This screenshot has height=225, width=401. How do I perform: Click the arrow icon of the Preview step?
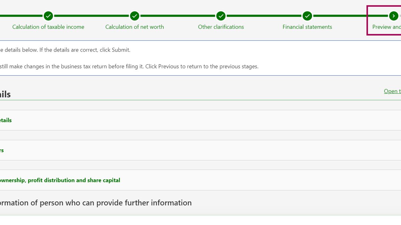[x=394, y=16]
